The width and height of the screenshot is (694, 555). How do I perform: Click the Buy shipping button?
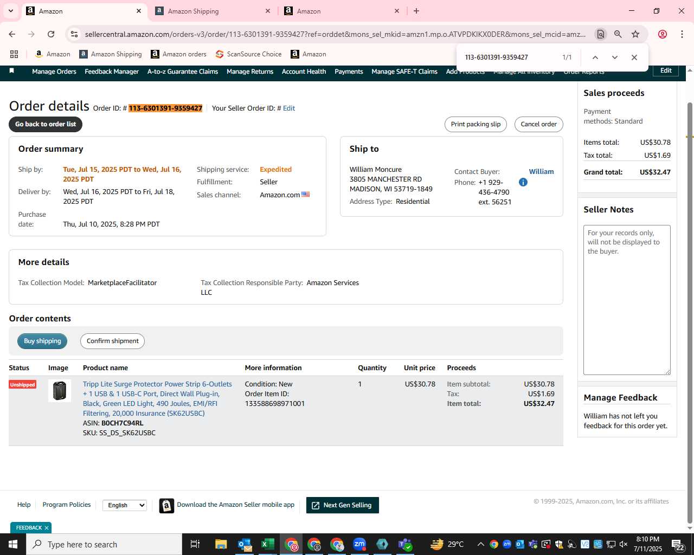click(42, 341)
